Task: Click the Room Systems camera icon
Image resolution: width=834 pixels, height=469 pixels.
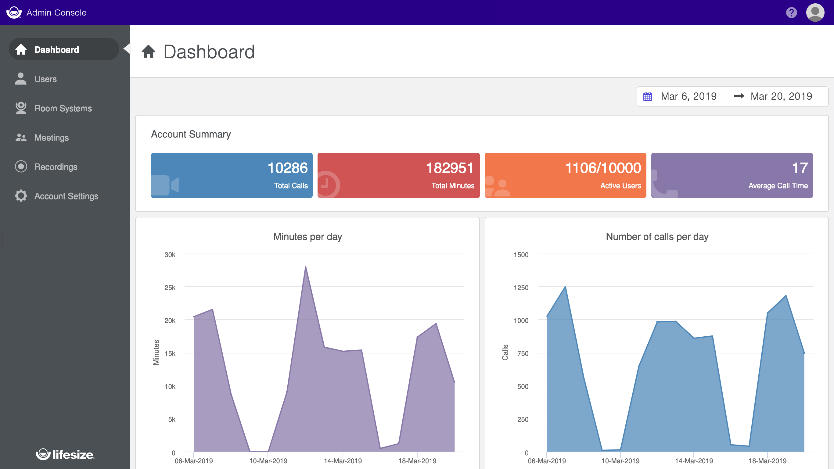Action: click(x=21, y=108)
